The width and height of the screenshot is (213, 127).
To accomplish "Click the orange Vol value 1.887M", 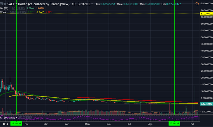I will coord(40,8).
